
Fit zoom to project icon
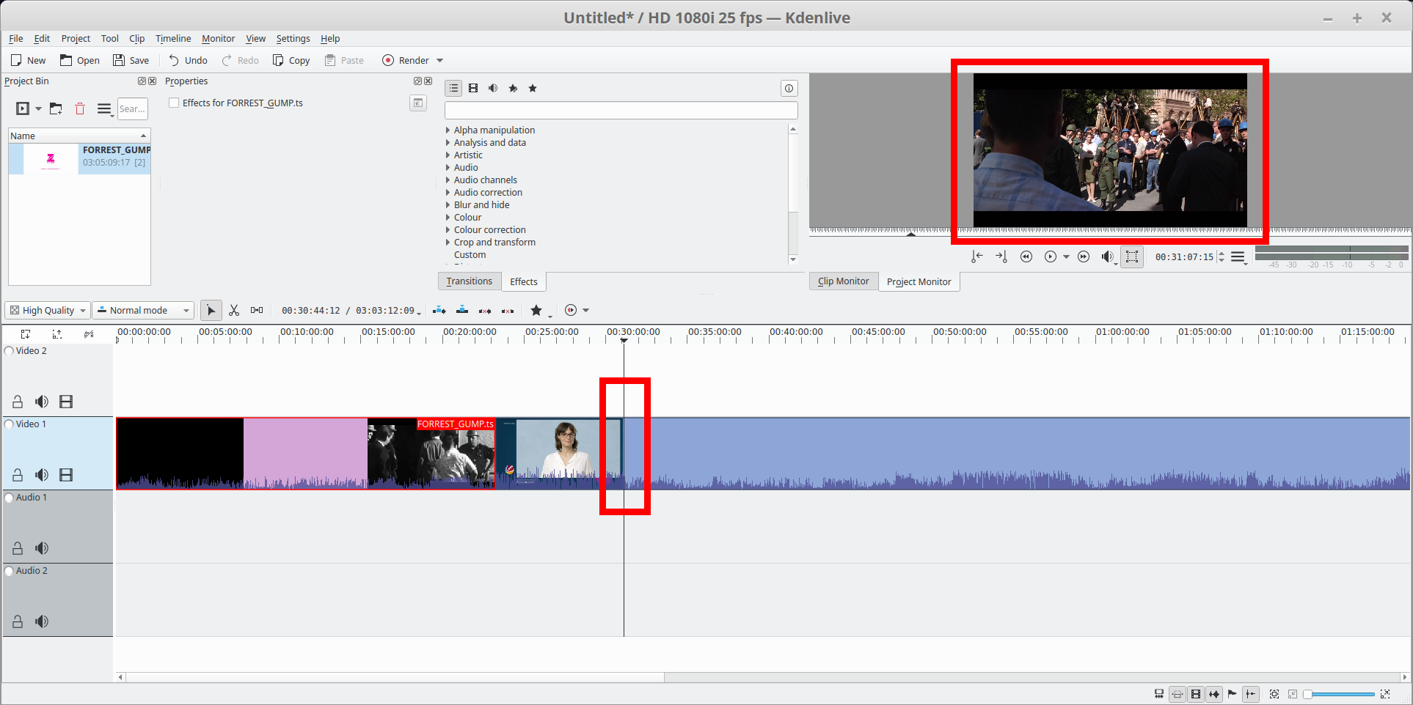click(x=1274, y=694)
